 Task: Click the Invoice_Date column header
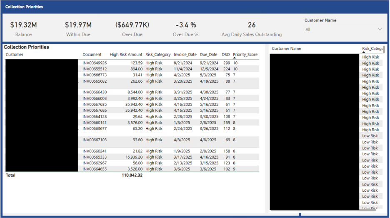click(x=185, y=54)
